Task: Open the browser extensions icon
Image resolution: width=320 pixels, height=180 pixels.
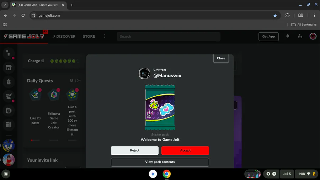Action: click(x=287, y=15)
